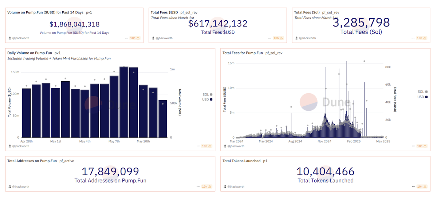This screenshot has height=200, width=437.
Task: Toggle USD series in Daily Volume legend
Action: (x=208, y=99)
